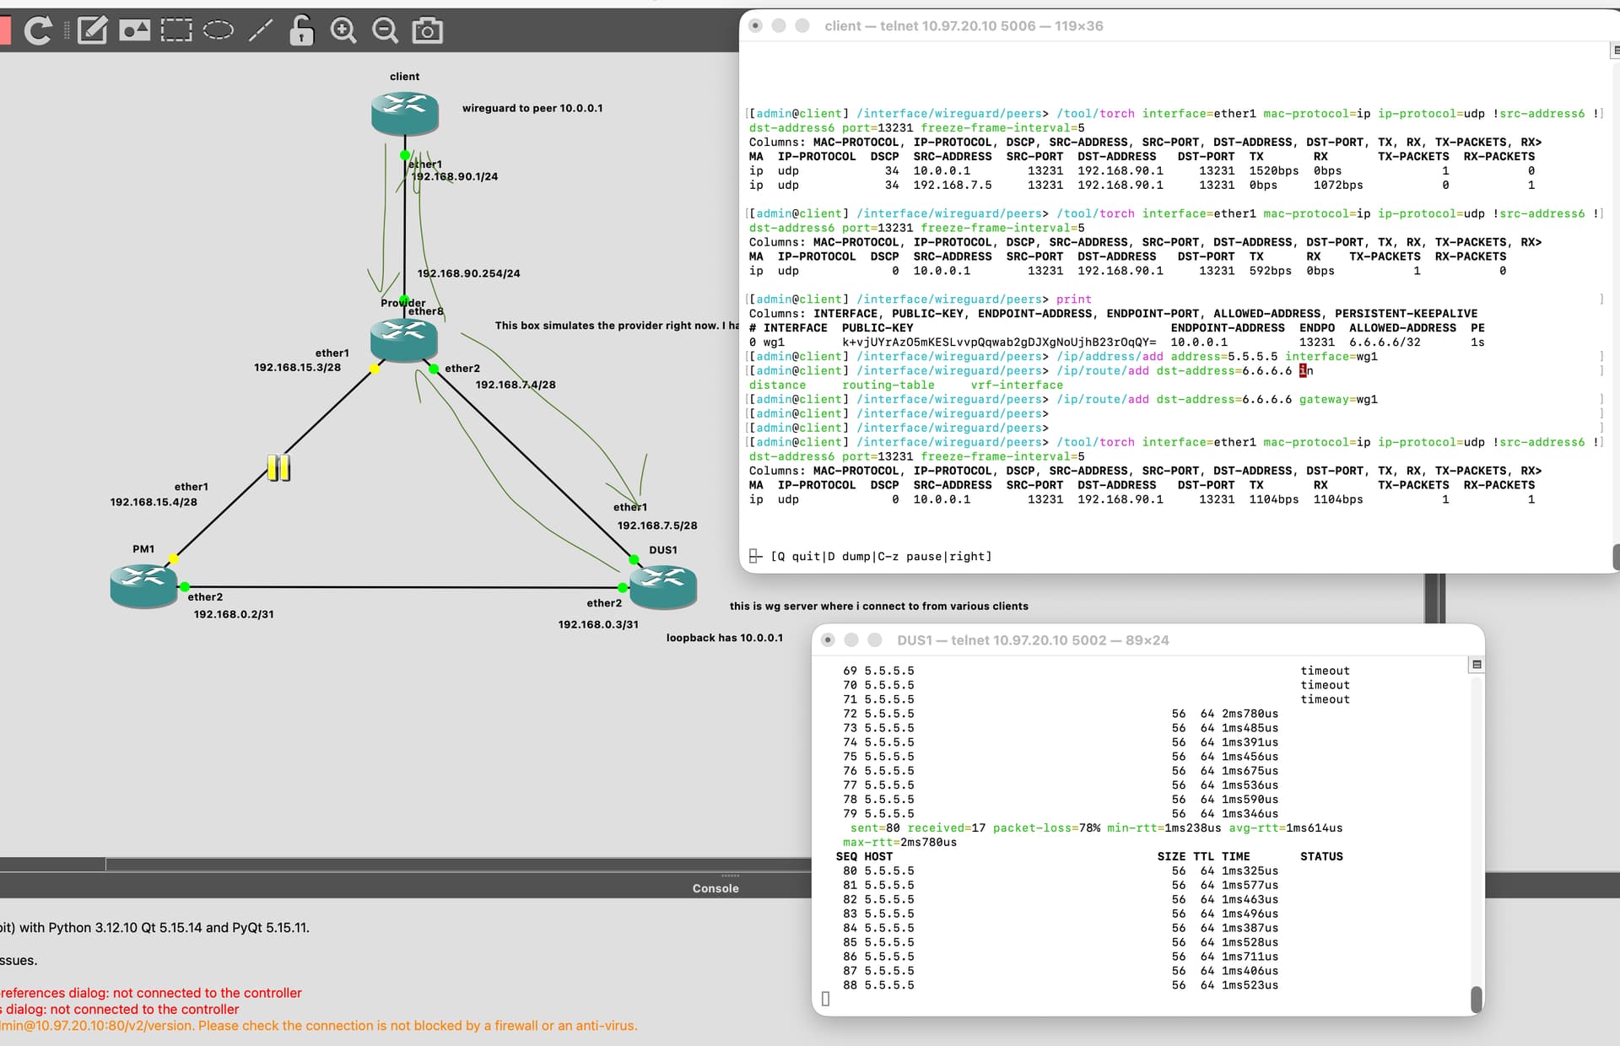This screenshot has height=1046, width=1620.
Task: Focus the client telnet window title
Action: 964,26
